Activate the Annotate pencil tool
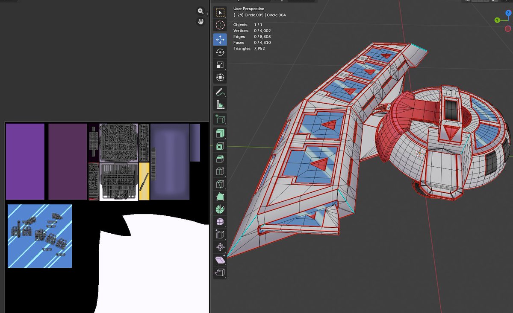Viewport: 513px width, 313px height. [220, 92]
